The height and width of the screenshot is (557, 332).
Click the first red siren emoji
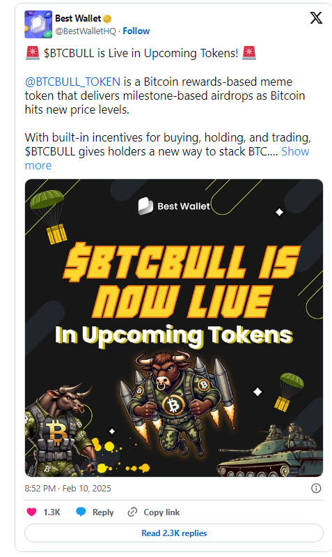(33, 53)
